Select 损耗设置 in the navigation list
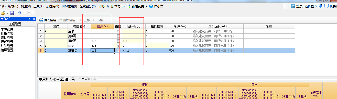Image resolution: width=337 pixels, height=99 pixels. click(x=7, y=42)
